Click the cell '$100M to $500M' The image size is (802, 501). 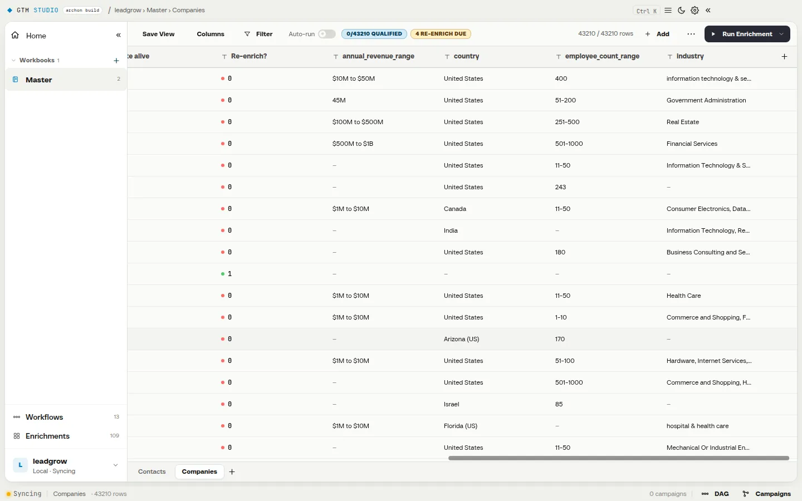358,122
